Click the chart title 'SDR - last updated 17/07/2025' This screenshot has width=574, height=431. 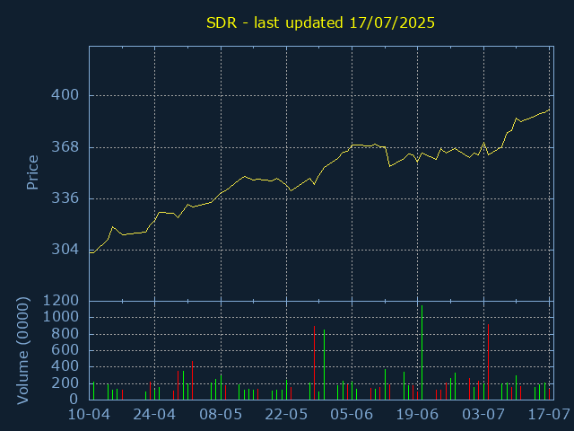pos(320,22)
